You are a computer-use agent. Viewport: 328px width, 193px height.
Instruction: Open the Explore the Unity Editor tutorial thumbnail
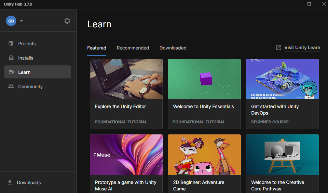tap(126, 79)
